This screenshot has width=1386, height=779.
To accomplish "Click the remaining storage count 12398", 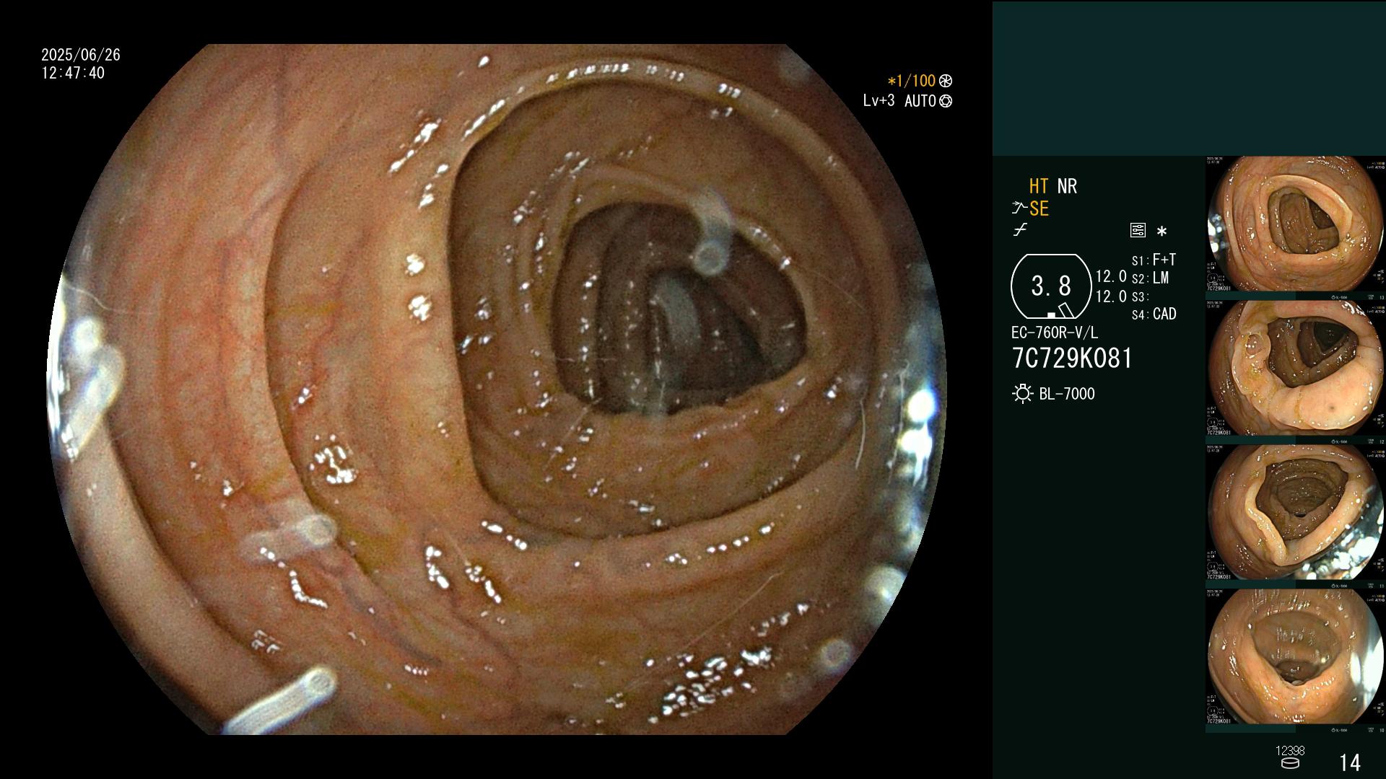I will click(1290, 751).
